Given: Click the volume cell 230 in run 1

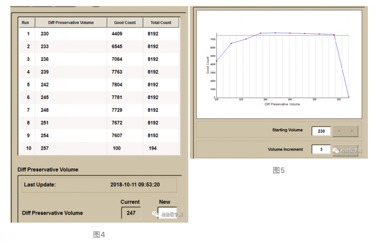Looking at the screenshot, I should pos(45,34).
